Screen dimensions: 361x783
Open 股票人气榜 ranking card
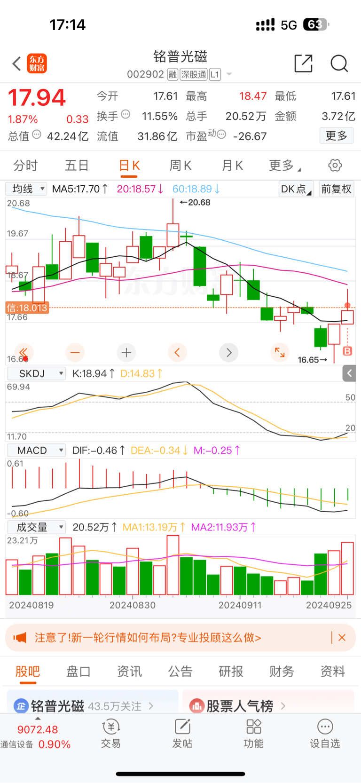click(x=268, y=703)
